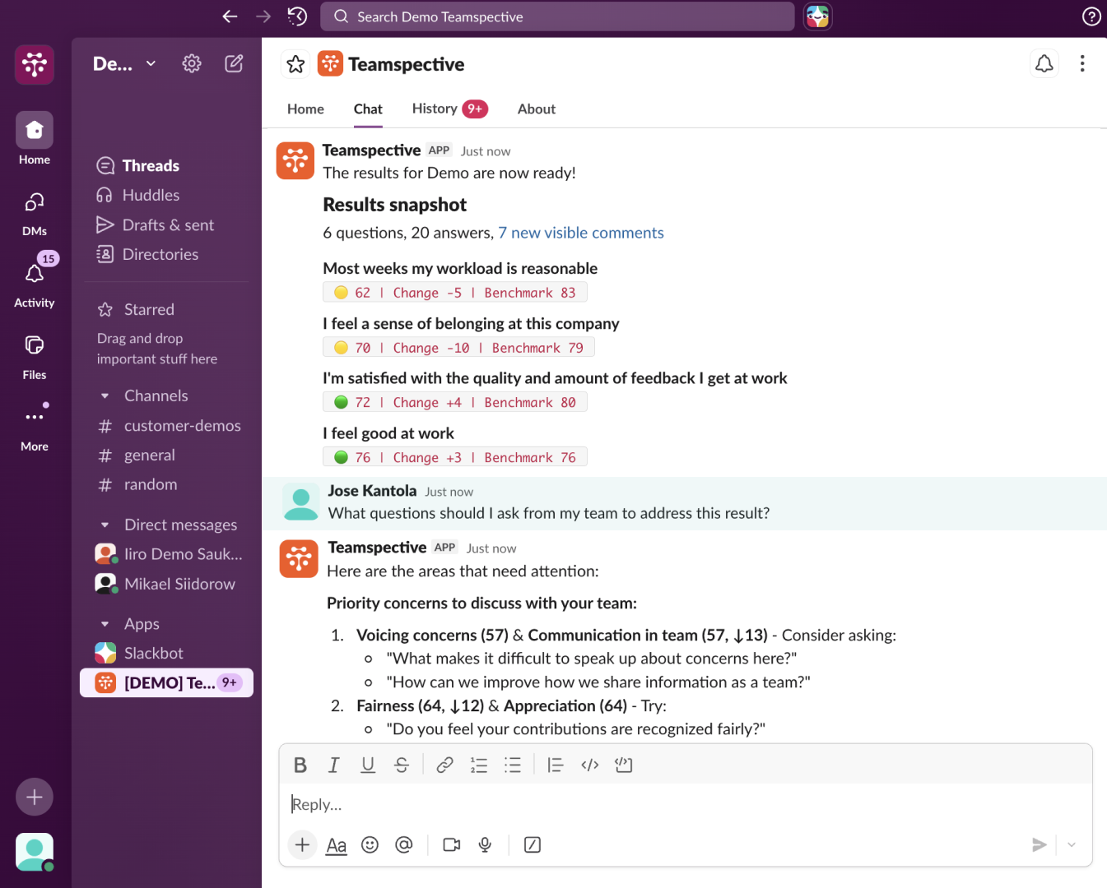The width and height of the screenshot is (1107, 888).
Task: Open the About tab
Action: pyautogui.click(x=537, y=109)
